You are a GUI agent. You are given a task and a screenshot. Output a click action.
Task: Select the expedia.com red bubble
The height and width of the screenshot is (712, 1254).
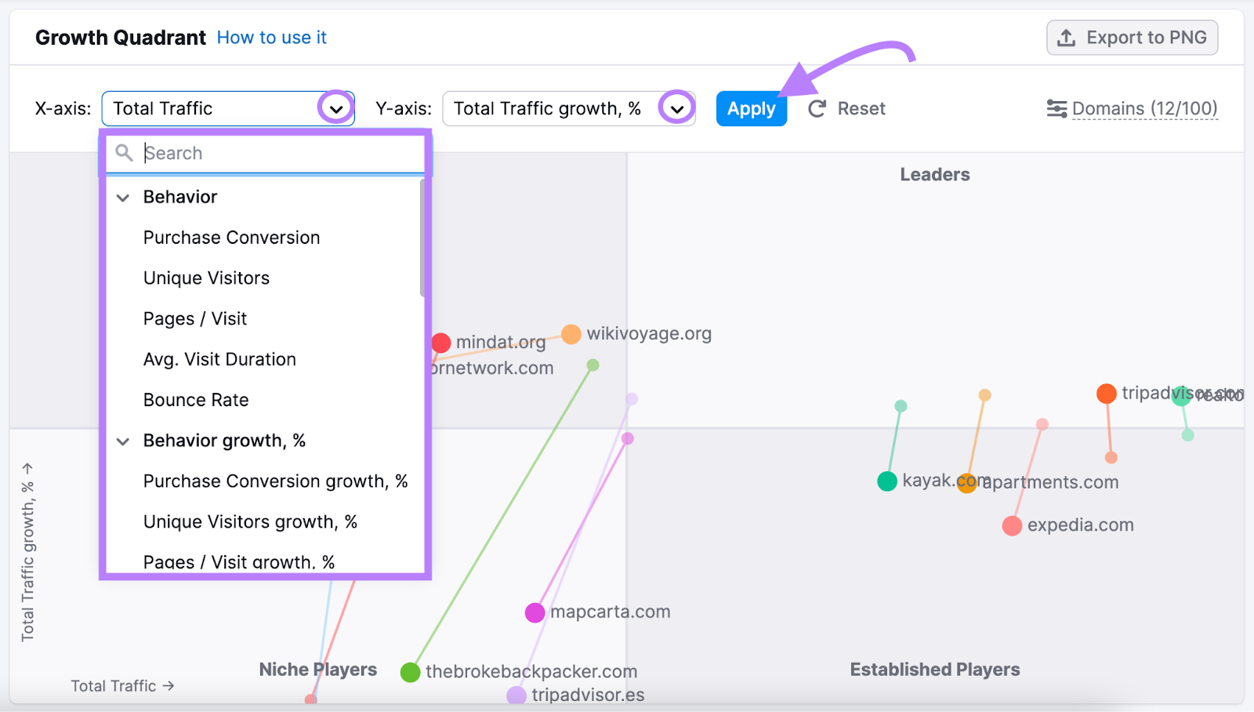(x=1012, y=525)
